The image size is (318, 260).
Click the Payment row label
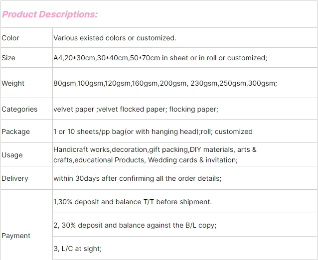[16, 236]
